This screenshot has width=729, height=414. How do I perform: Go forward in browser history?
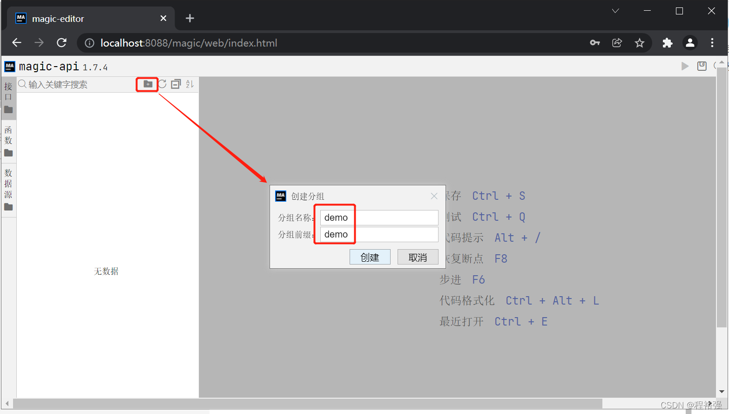[x=39, y=43]
